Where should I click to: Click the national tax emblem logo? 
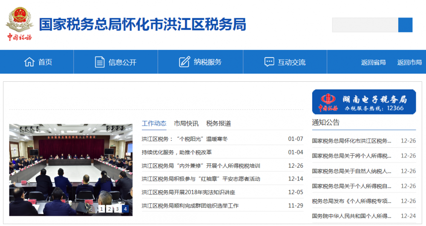[19, 24]
